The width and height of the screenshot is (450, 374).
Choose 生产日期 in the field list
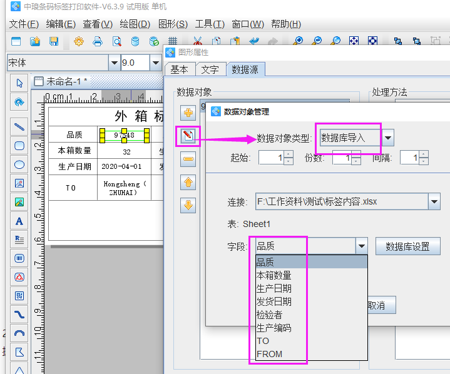(x=312, y=288)
